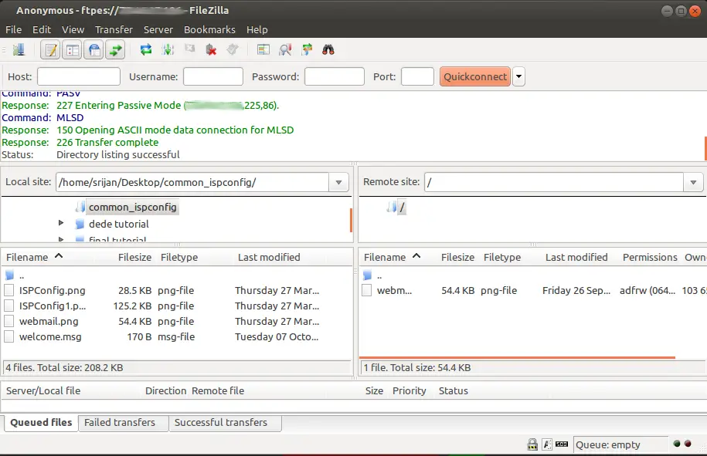Click the remote webm... file icon
The height and width of the screenshot is (456, 707).
click(x=367, y=291)
